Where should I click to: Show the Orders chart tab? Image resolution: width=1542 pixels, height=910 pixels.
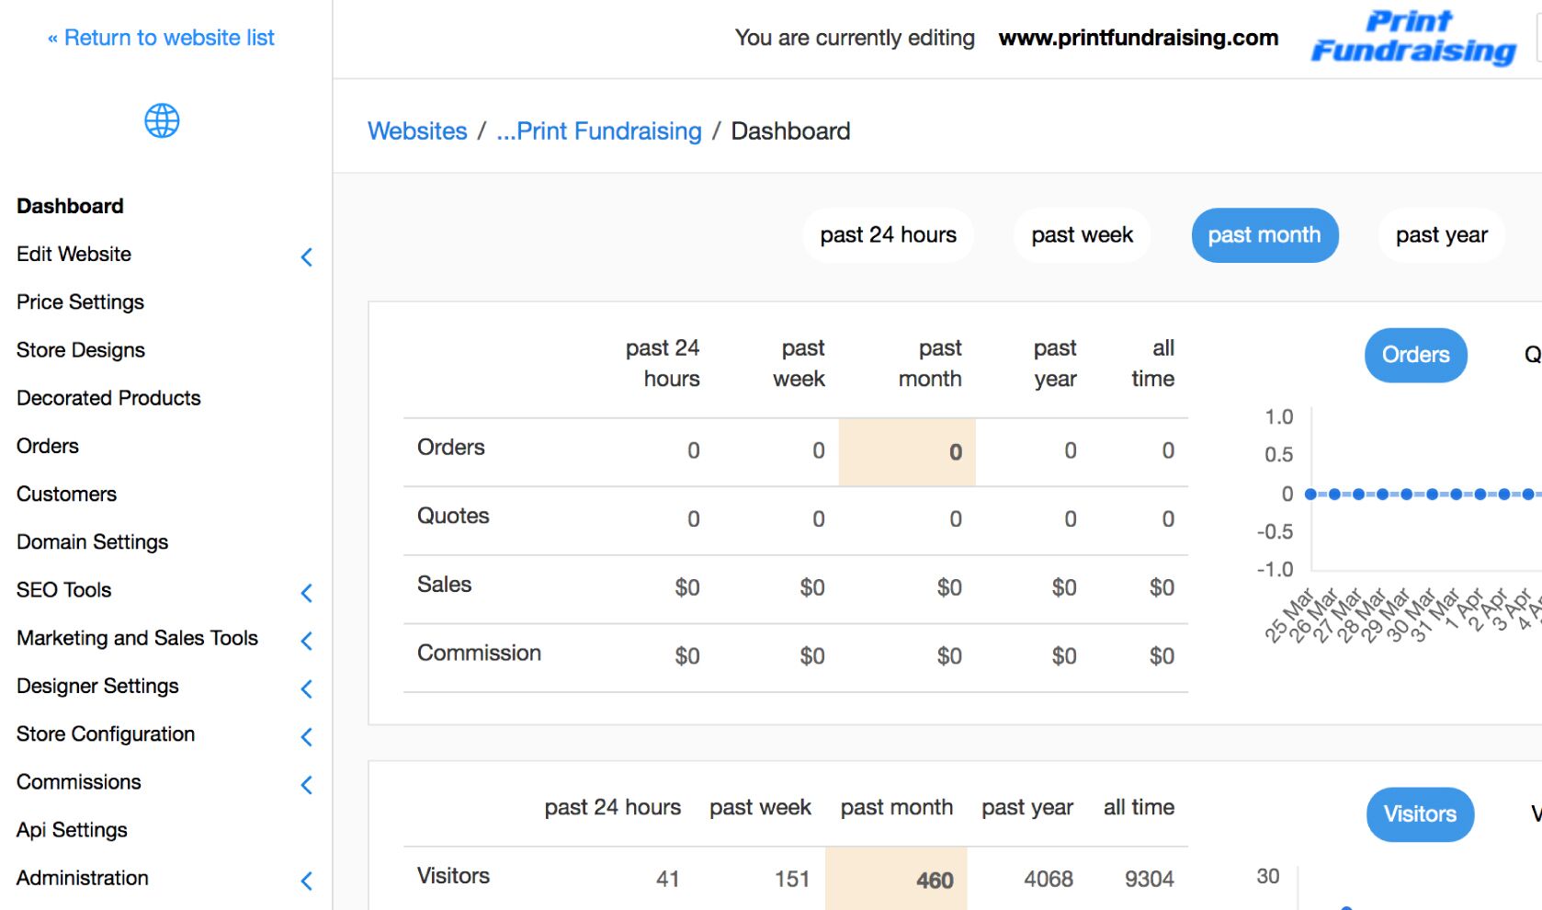point(1415,355)
